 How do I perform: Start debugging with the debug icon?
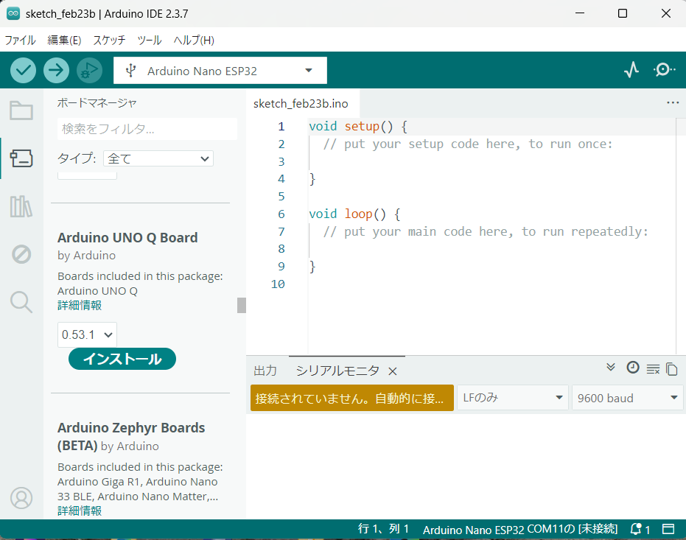(89, 70)
